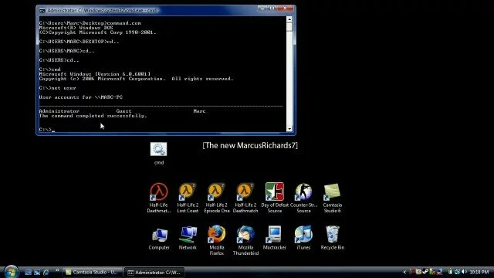Image resolution: width=494 pixels, height=278 pixels.
Task: Click the command prompt scroll up arrow
Action: (x=289, y=19)
